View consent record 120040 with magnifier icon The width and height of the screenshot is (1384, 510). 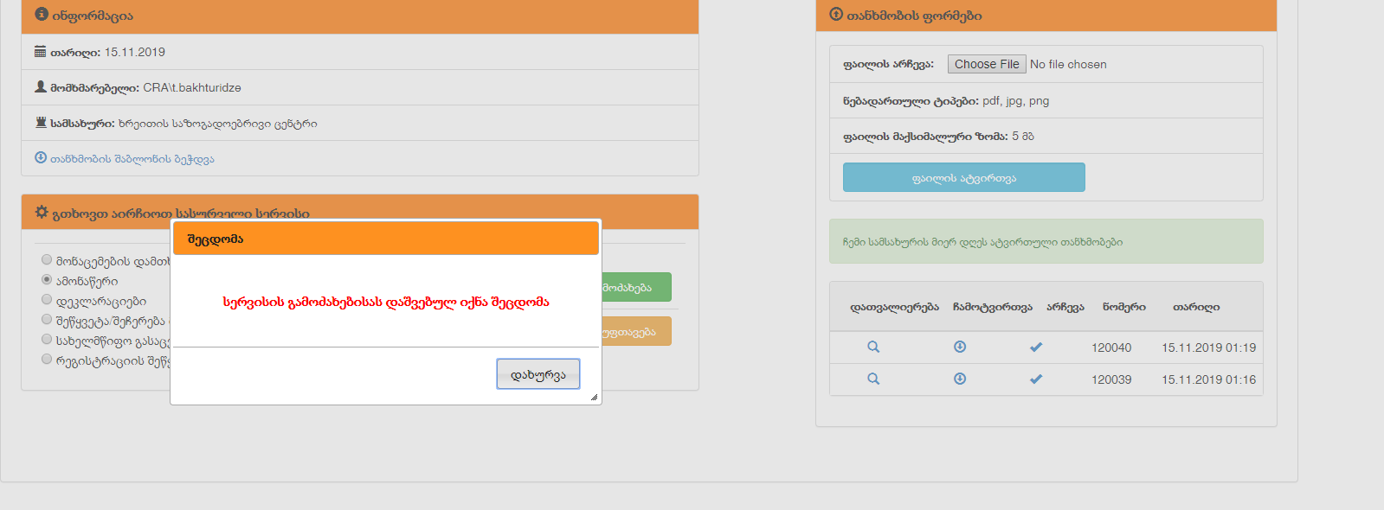[873, 347]
